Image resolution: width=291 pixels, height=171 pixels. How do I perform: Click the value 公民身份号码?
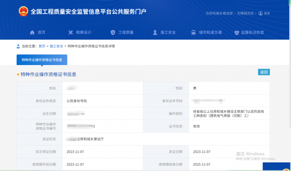[x=77, y=101]
